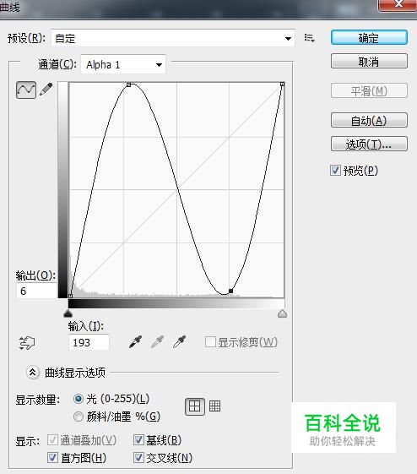Toggle 通道叠加(V) channel overlays checkbox
The image size is (417, 474).
[52, 440]
